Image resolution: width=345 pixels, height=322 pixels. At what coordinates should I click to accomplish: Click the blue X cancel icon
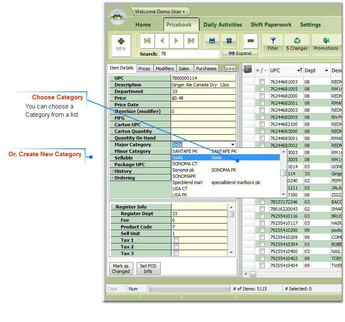click(x=229, y=41)
